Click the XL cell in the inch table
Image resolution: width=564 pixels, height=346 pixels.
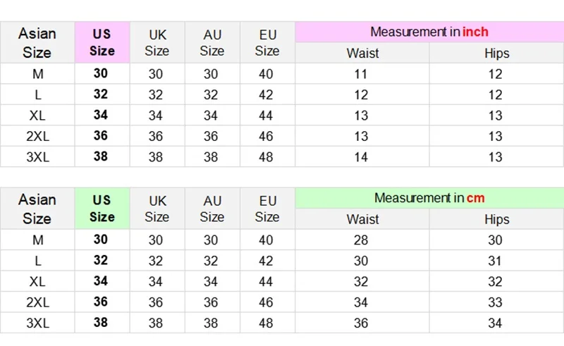[x=37, y=116]
